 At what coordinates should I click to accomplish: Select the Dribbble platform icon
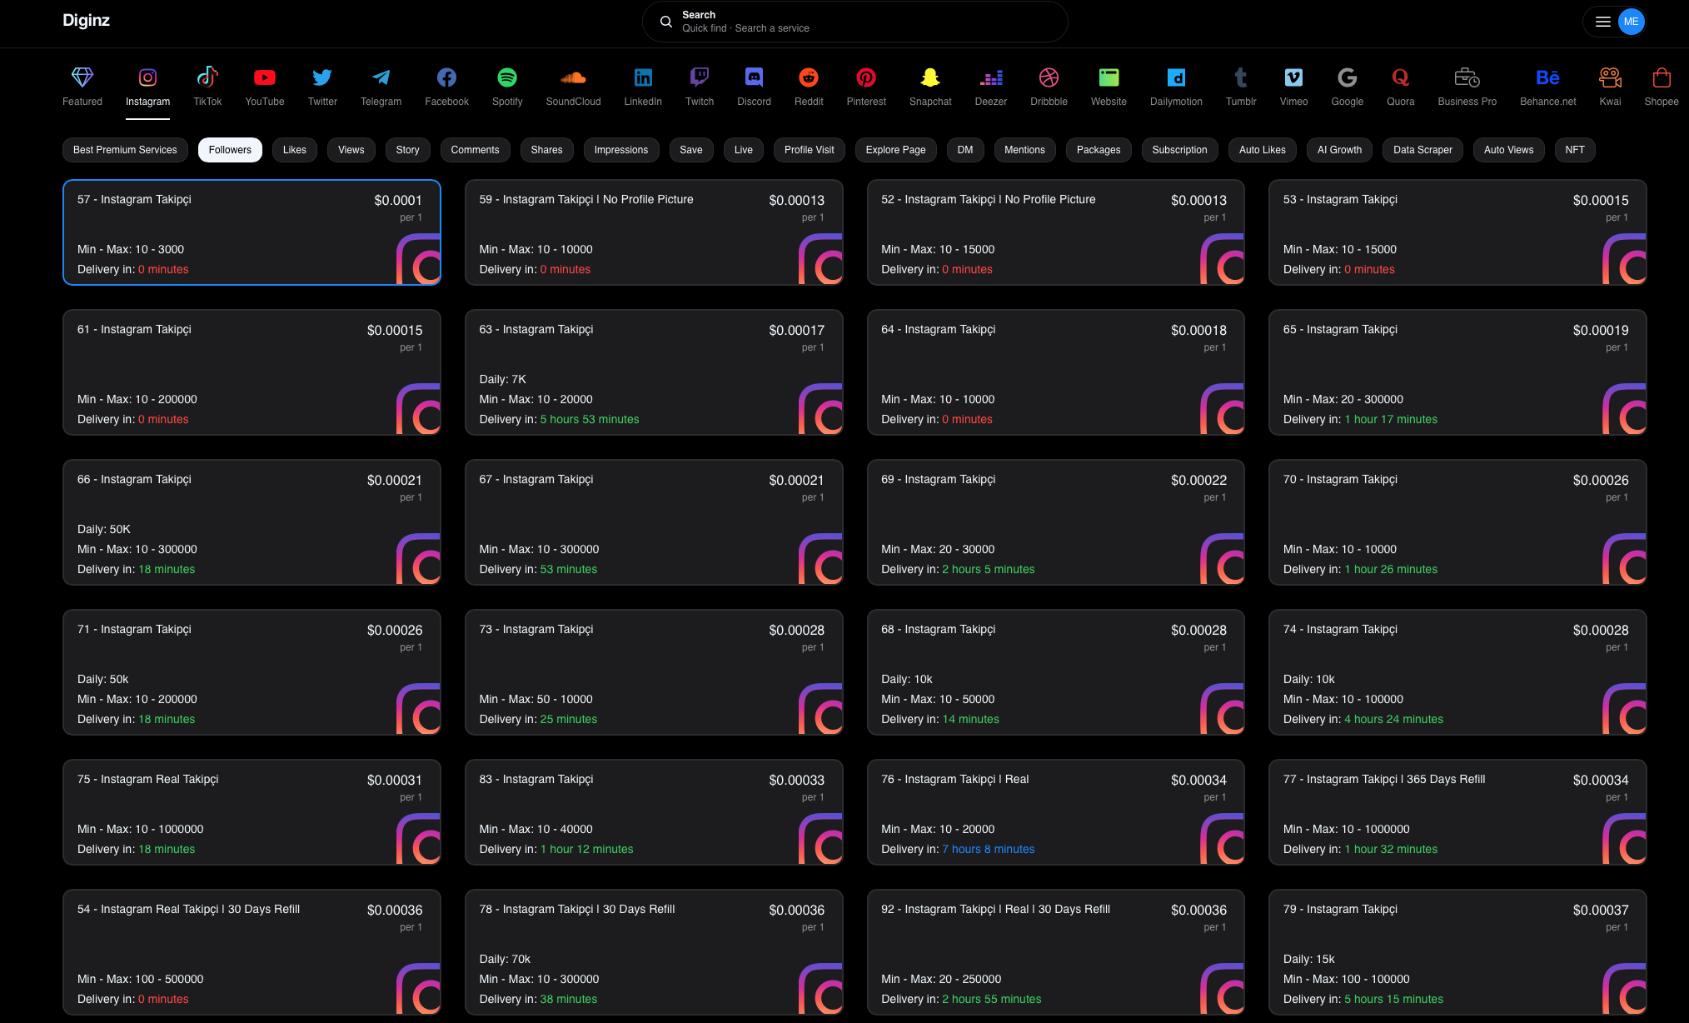click(x=1048, y=78)
